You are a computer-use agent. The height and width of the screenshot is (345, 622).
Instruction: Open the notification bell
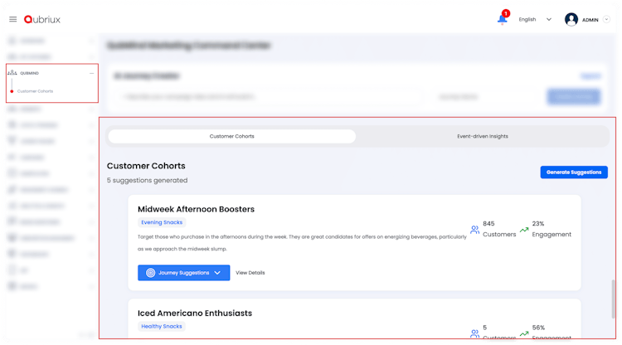click(502, 19)
